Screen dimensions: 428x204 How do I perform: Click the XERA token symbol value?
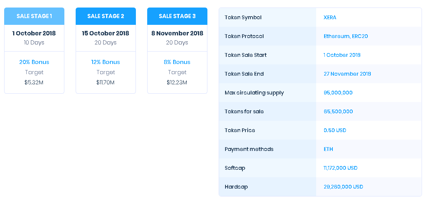click(330, 17)
